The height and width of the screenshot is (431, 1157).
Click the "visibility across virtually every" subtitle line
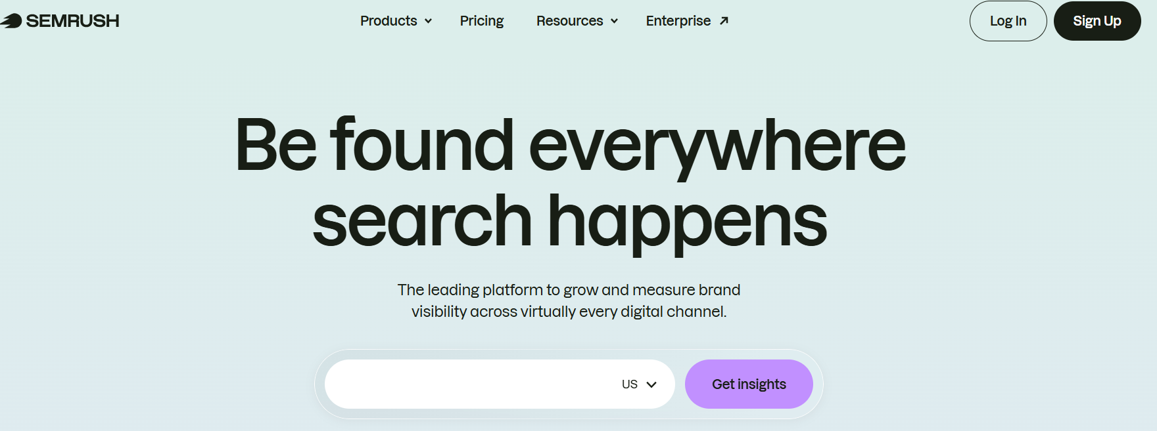pos(569,312)
